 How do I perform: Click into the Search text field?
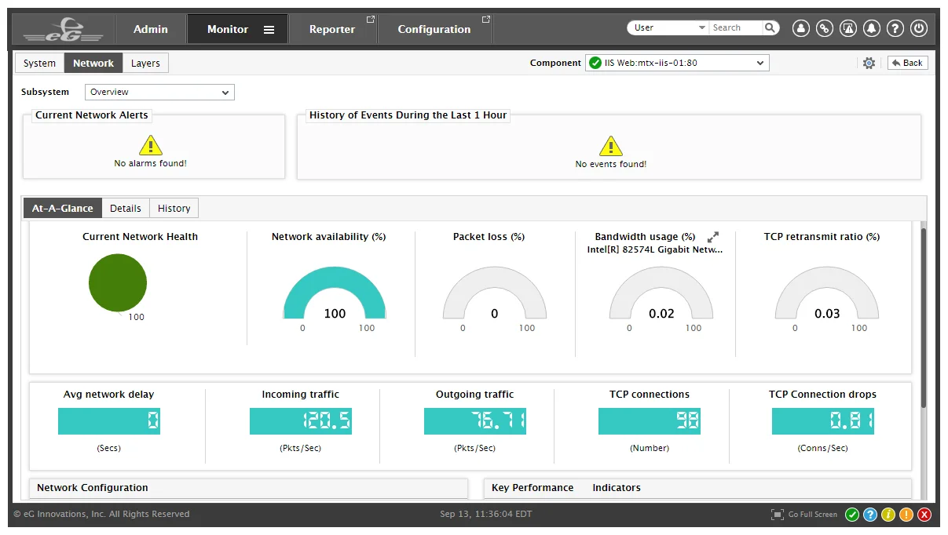coord(734,27)
